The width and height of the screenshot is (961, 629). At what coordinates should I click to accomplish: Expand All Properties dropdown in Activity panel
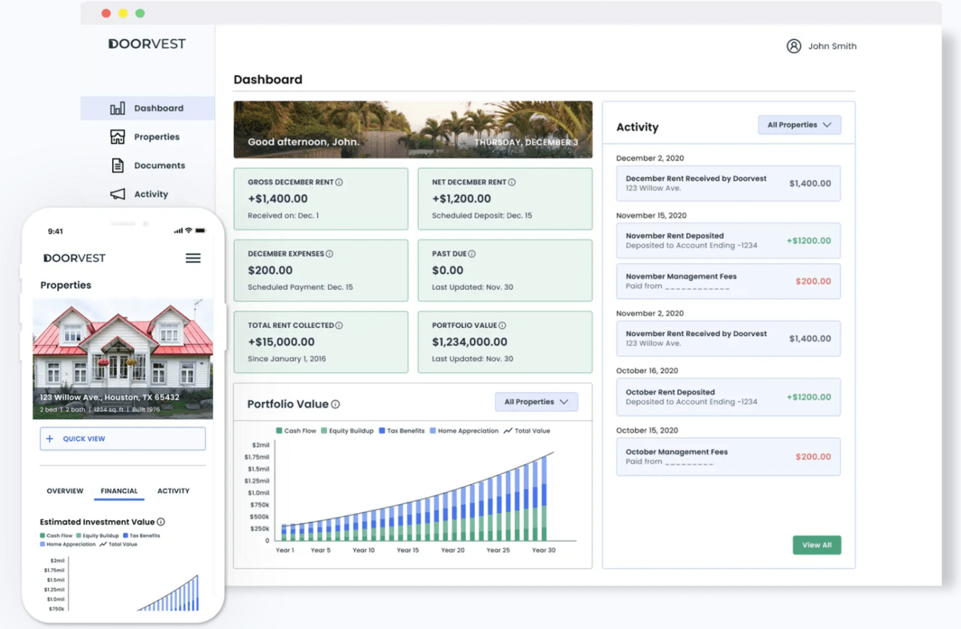pos(799,125)
